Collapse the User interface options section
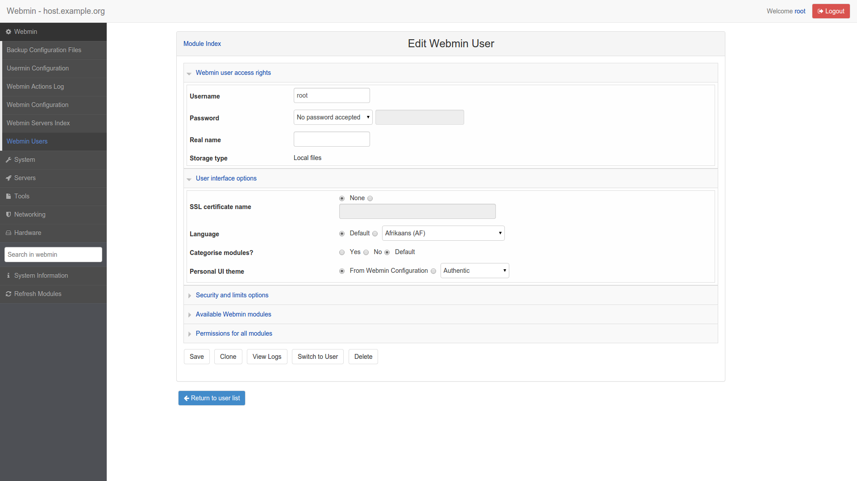 coord(226,178)
